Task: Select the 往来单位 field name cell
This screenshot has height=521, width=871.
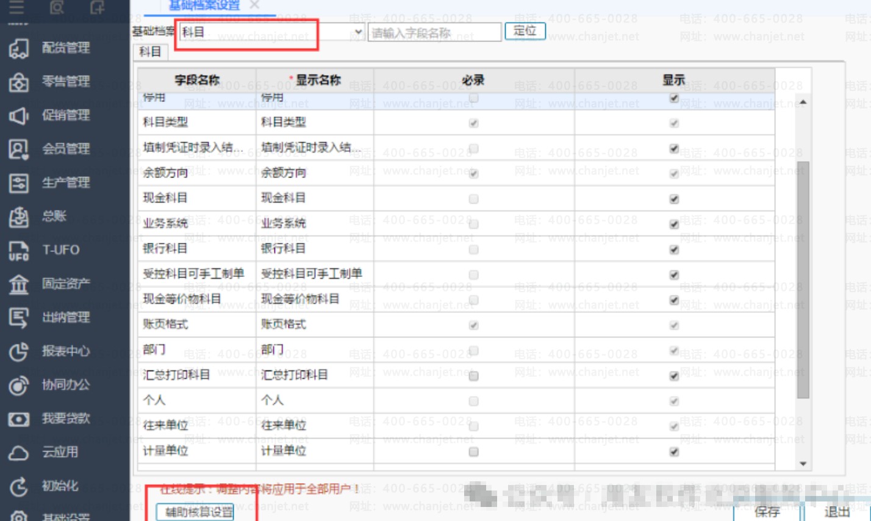Action: click(197, 425)
